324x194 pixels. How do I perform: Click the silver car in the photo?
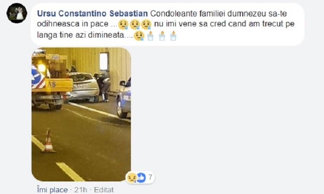point(83,87)
